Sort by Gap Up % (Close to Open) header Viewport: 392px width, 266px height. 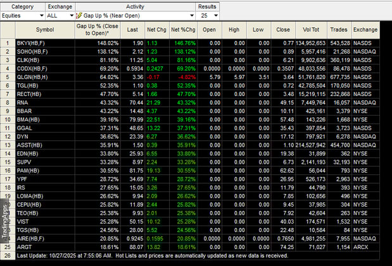(98, 30)
